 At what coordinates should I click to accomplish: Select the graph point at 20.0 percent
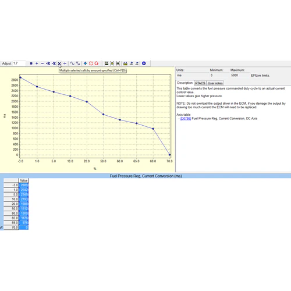(87, 102)
